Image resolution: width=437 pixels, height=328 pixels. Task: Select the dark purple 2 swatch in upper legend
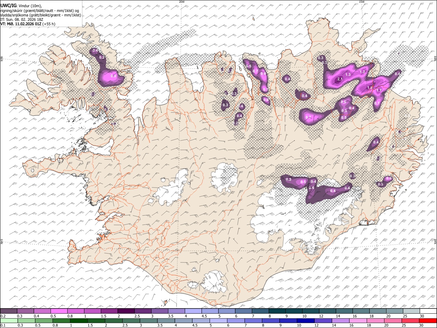[x=126, y=311]
